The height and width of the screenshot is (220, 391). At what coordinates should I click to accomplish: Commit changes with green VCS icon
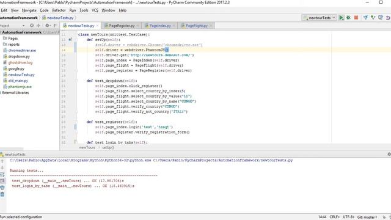(x=373, y=18)
